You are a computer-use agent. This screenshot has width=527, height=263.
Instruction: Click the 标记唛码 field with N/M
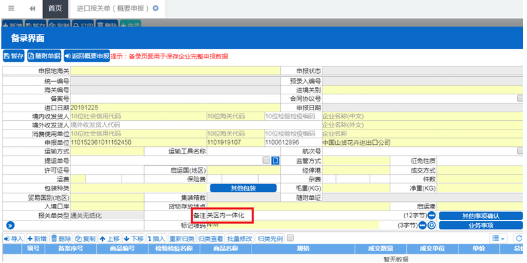[293, 224]
